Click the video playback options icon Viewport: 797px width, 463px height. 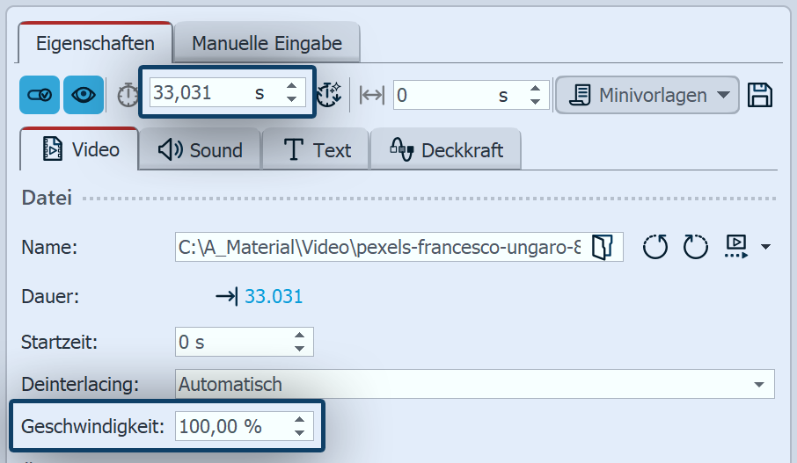click(736, 246)
